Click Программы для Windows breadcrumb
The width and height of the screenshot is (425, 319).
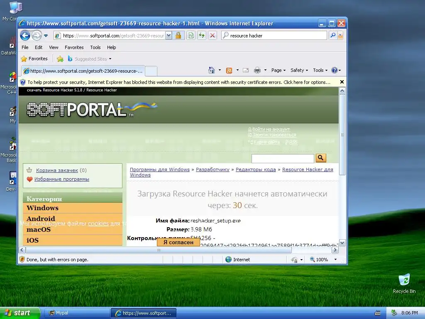160,169
